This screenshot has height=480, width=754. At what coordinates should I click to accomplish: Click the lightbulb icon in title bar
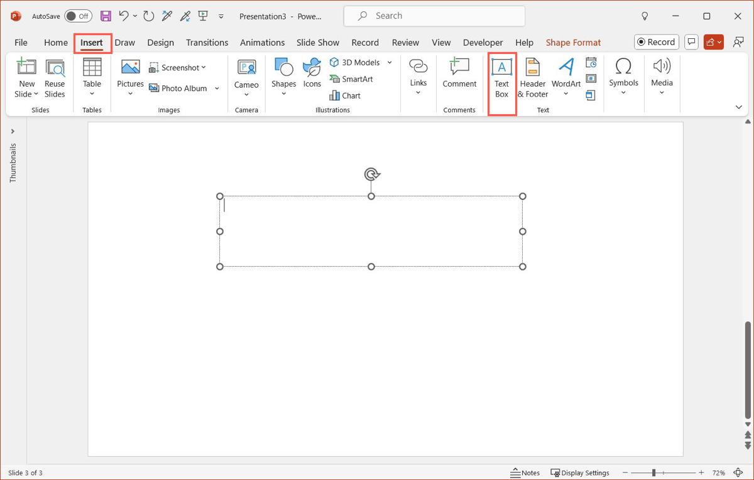[x=644, y=16]
